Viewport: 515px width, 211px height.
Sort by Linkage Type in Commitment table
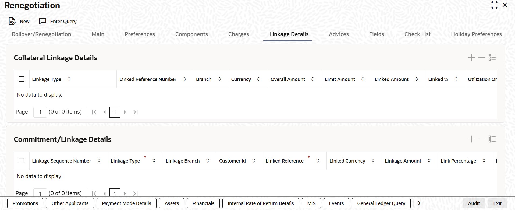click(154, 161)
